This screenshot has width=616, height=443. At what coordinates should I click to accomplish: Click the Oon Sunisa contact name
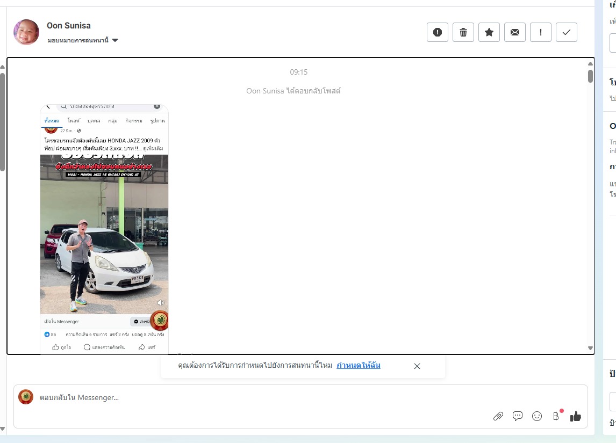69,25
